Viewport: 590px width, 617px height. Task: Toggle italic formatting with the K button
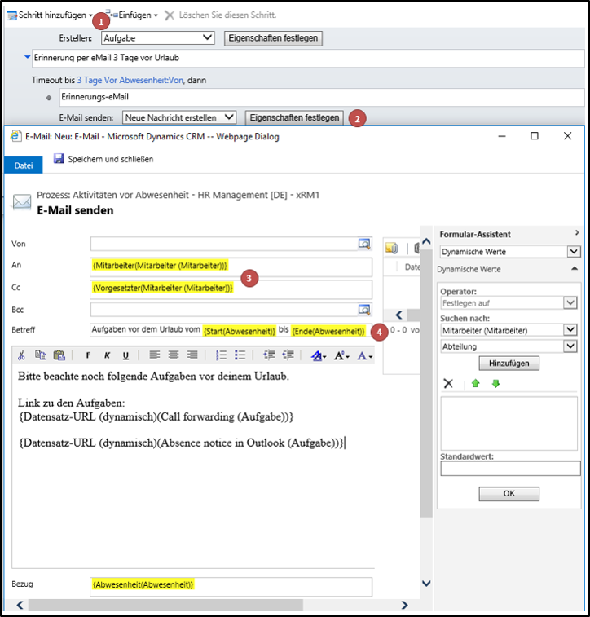(x=108, y=355)
